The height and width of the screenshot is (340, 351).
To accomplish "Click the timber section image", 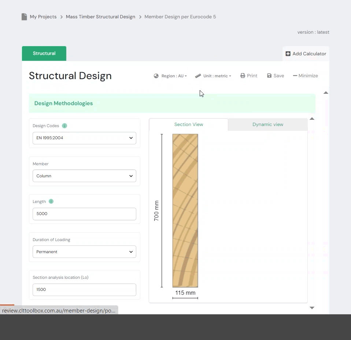I will coord(185,211).
